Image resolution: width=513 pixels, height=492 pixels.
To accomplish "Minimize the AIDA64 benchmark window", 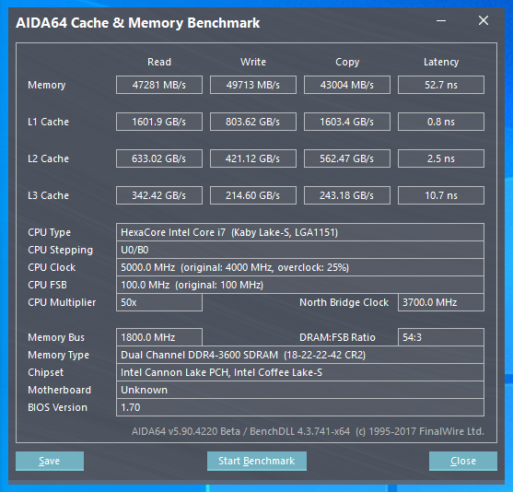I will click(x=441, y=21).
